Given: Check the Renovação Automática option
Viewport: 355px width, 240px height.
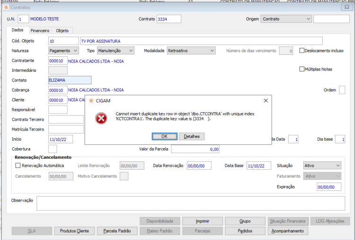Looking at the screenshot, I should point(18,166).
